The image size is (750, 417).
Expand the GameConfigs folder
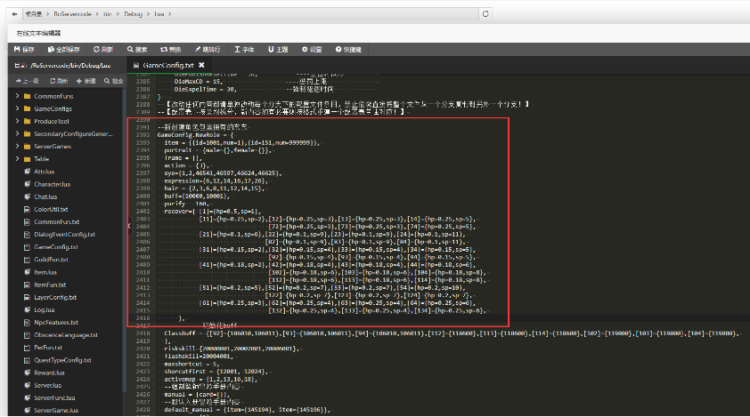pos(17,108)
